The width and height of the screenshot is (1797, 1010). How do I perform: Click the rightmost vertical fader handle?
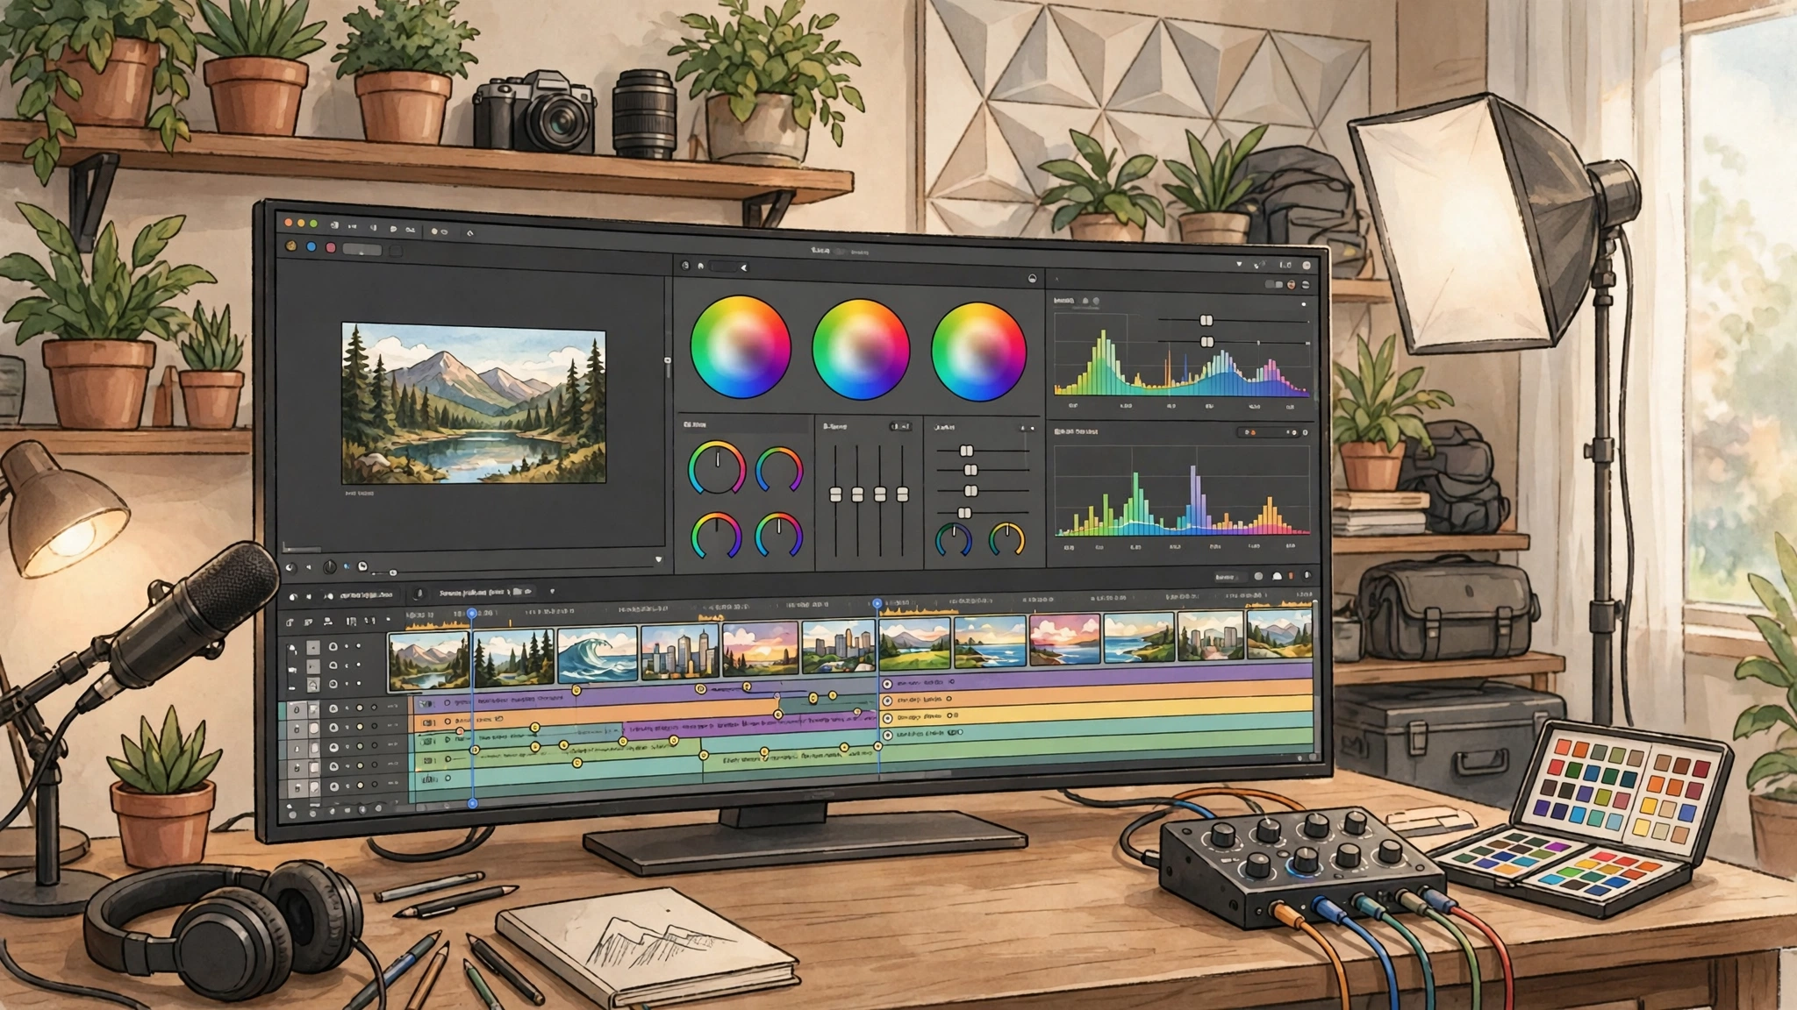click(901, 495)
